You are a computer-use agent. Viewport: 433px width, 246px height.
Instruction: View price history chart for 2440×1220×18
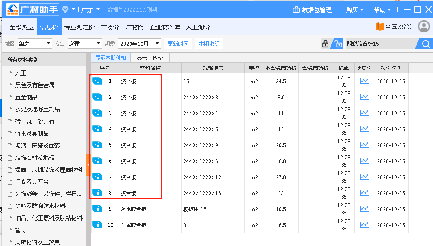(x=364, y=193)
